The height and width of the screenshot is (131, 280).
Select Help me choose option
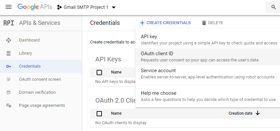point(208,96)
